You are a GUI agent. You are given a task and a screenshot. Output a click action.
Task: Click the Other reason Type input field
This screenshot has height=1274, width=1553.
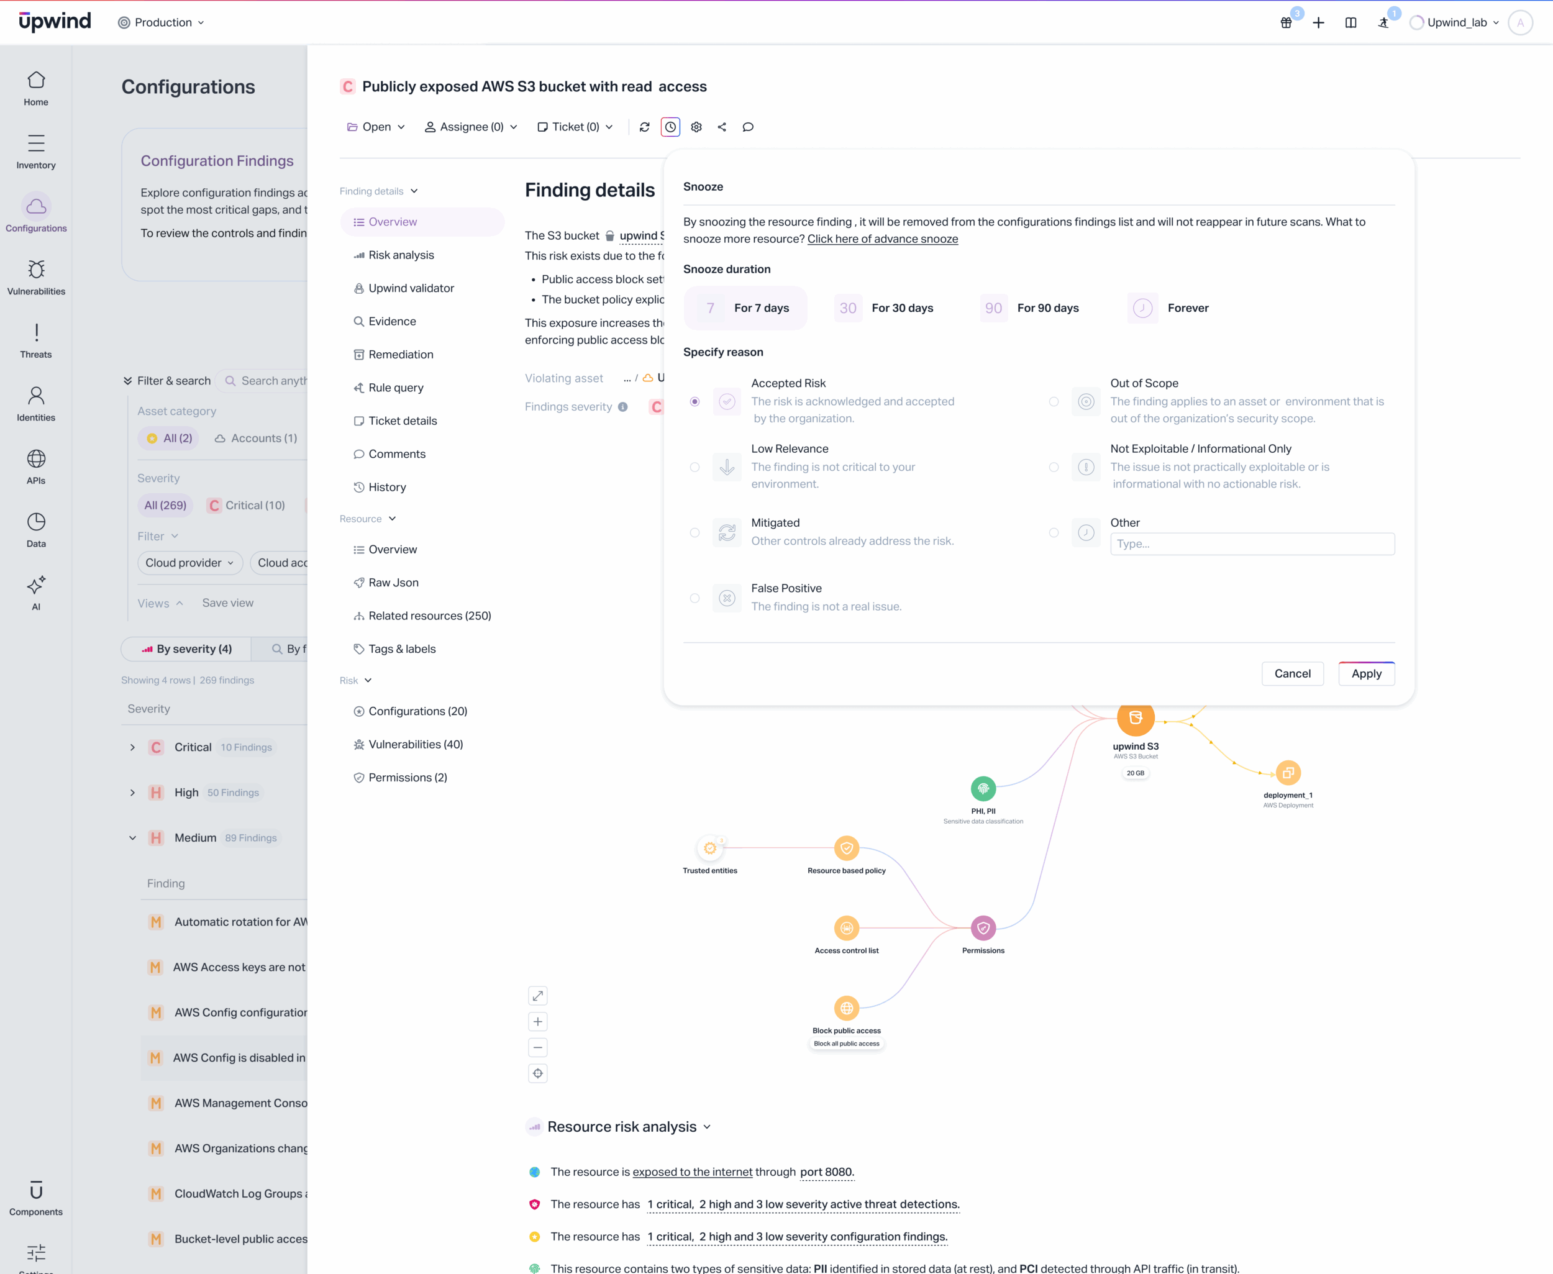[1251, 544]
